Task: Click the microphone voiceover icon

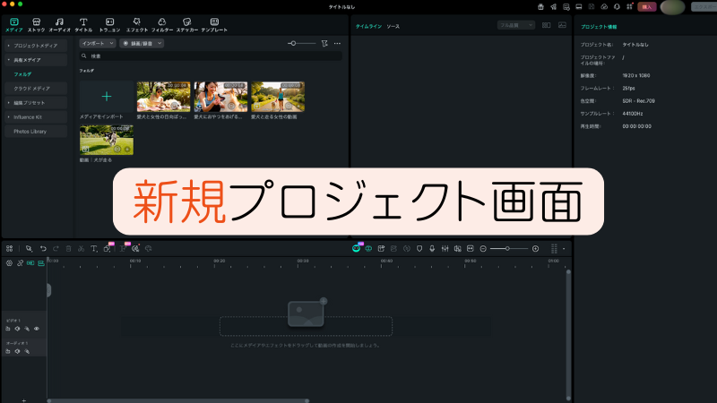Action: click(432, 248)
